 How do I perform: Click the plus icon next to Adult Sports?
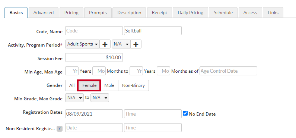[x=105, y=44]
